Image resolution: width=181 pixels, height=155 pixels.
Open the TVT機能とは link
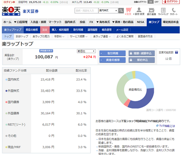[167, 126]
